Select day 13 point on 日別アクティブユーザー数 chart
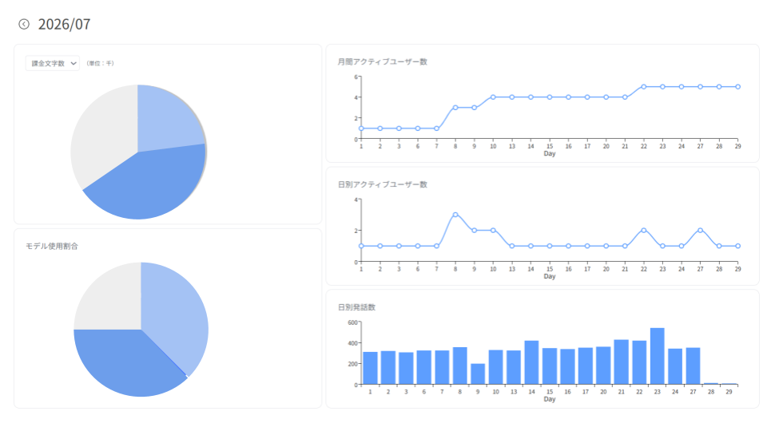This screenshot has width=767, height=431. (512, 246)
